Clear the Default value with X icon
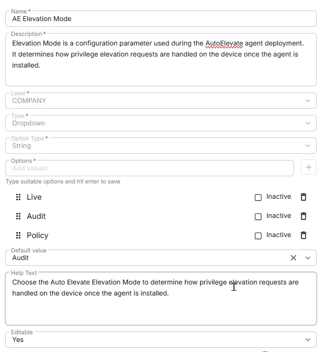Image resolution: width=323 pixels, height=352 pixels. 293,258
